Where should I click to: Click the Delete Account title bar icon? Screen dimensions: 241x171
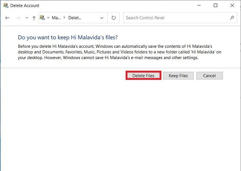point(6,5)
